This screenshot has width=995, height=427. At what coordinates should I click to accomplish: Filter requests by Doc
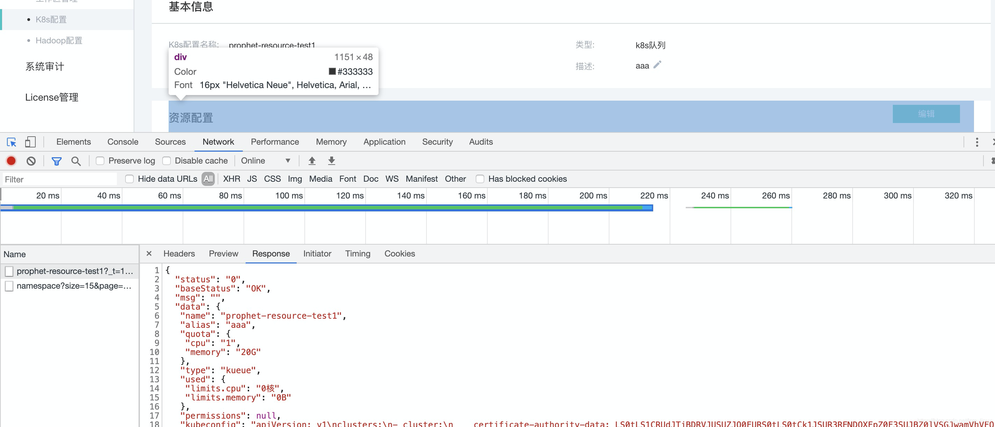pyautogui.click(x=371, y=179)
